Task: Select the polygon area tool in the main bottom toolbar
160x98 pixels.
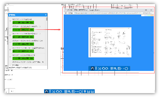Action: (x=81, y=92)
